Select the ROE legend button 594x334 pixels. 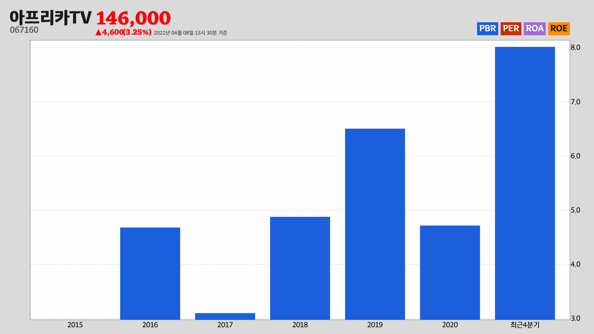coord(559,28)
